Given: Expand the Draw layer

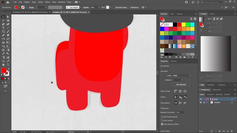Looking at the screenshot, I should 208,99.
